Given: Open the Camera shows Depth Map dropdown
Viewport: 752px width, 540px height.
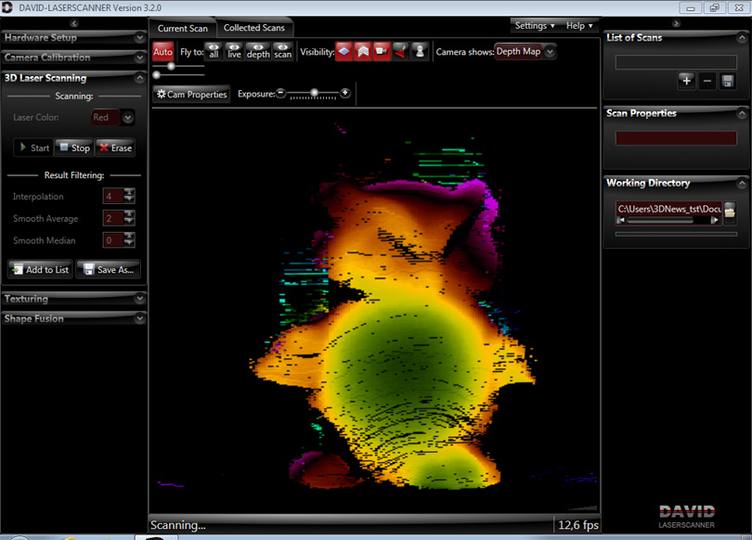Looking at the screenshot, I should coord(525,52).
